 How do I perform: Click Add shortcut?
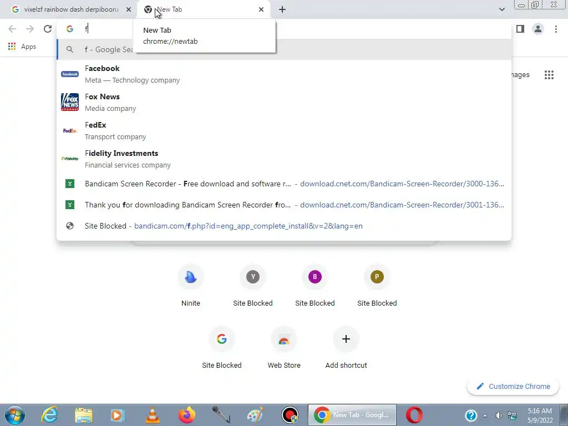coord(346,348)
